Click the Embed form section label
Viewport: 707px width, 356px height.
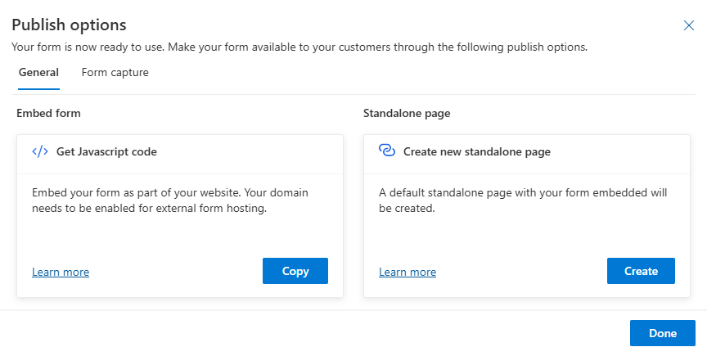48,113
